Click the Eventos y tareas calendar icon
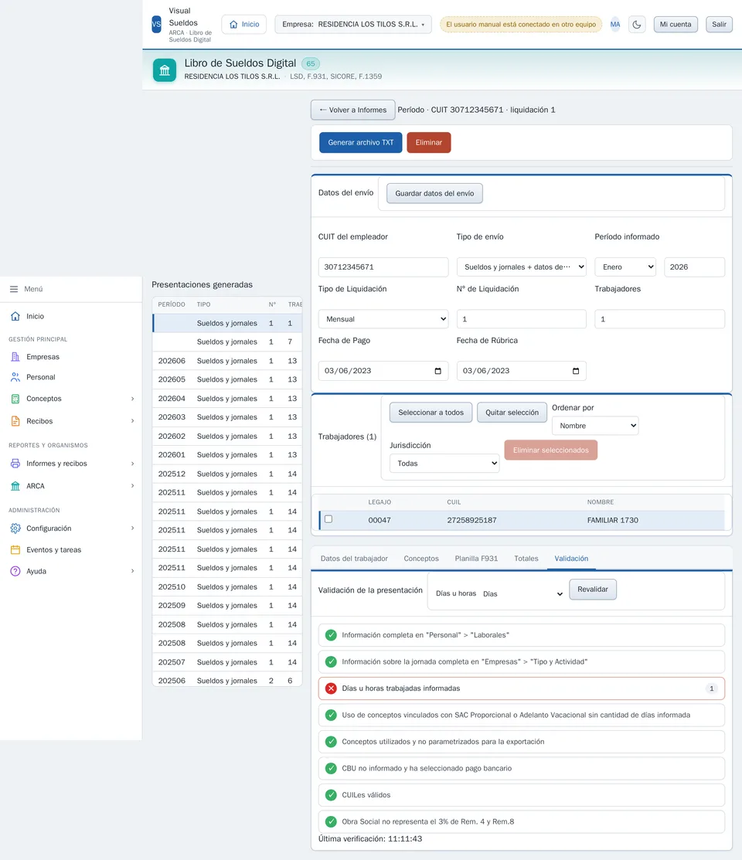Image resolution: width=742 pixels, height=860 pixels. pyautogui.click(x=15, y=549)
